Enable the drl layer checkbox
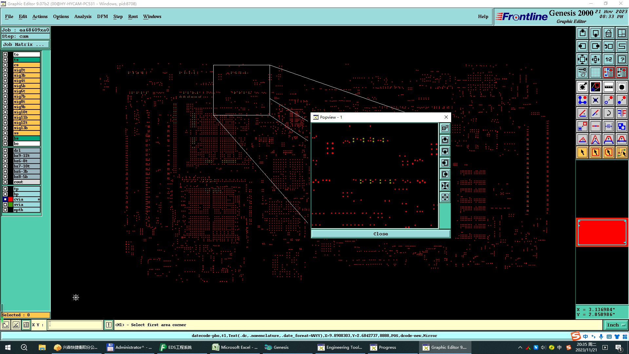 click(x=5, y=150)
